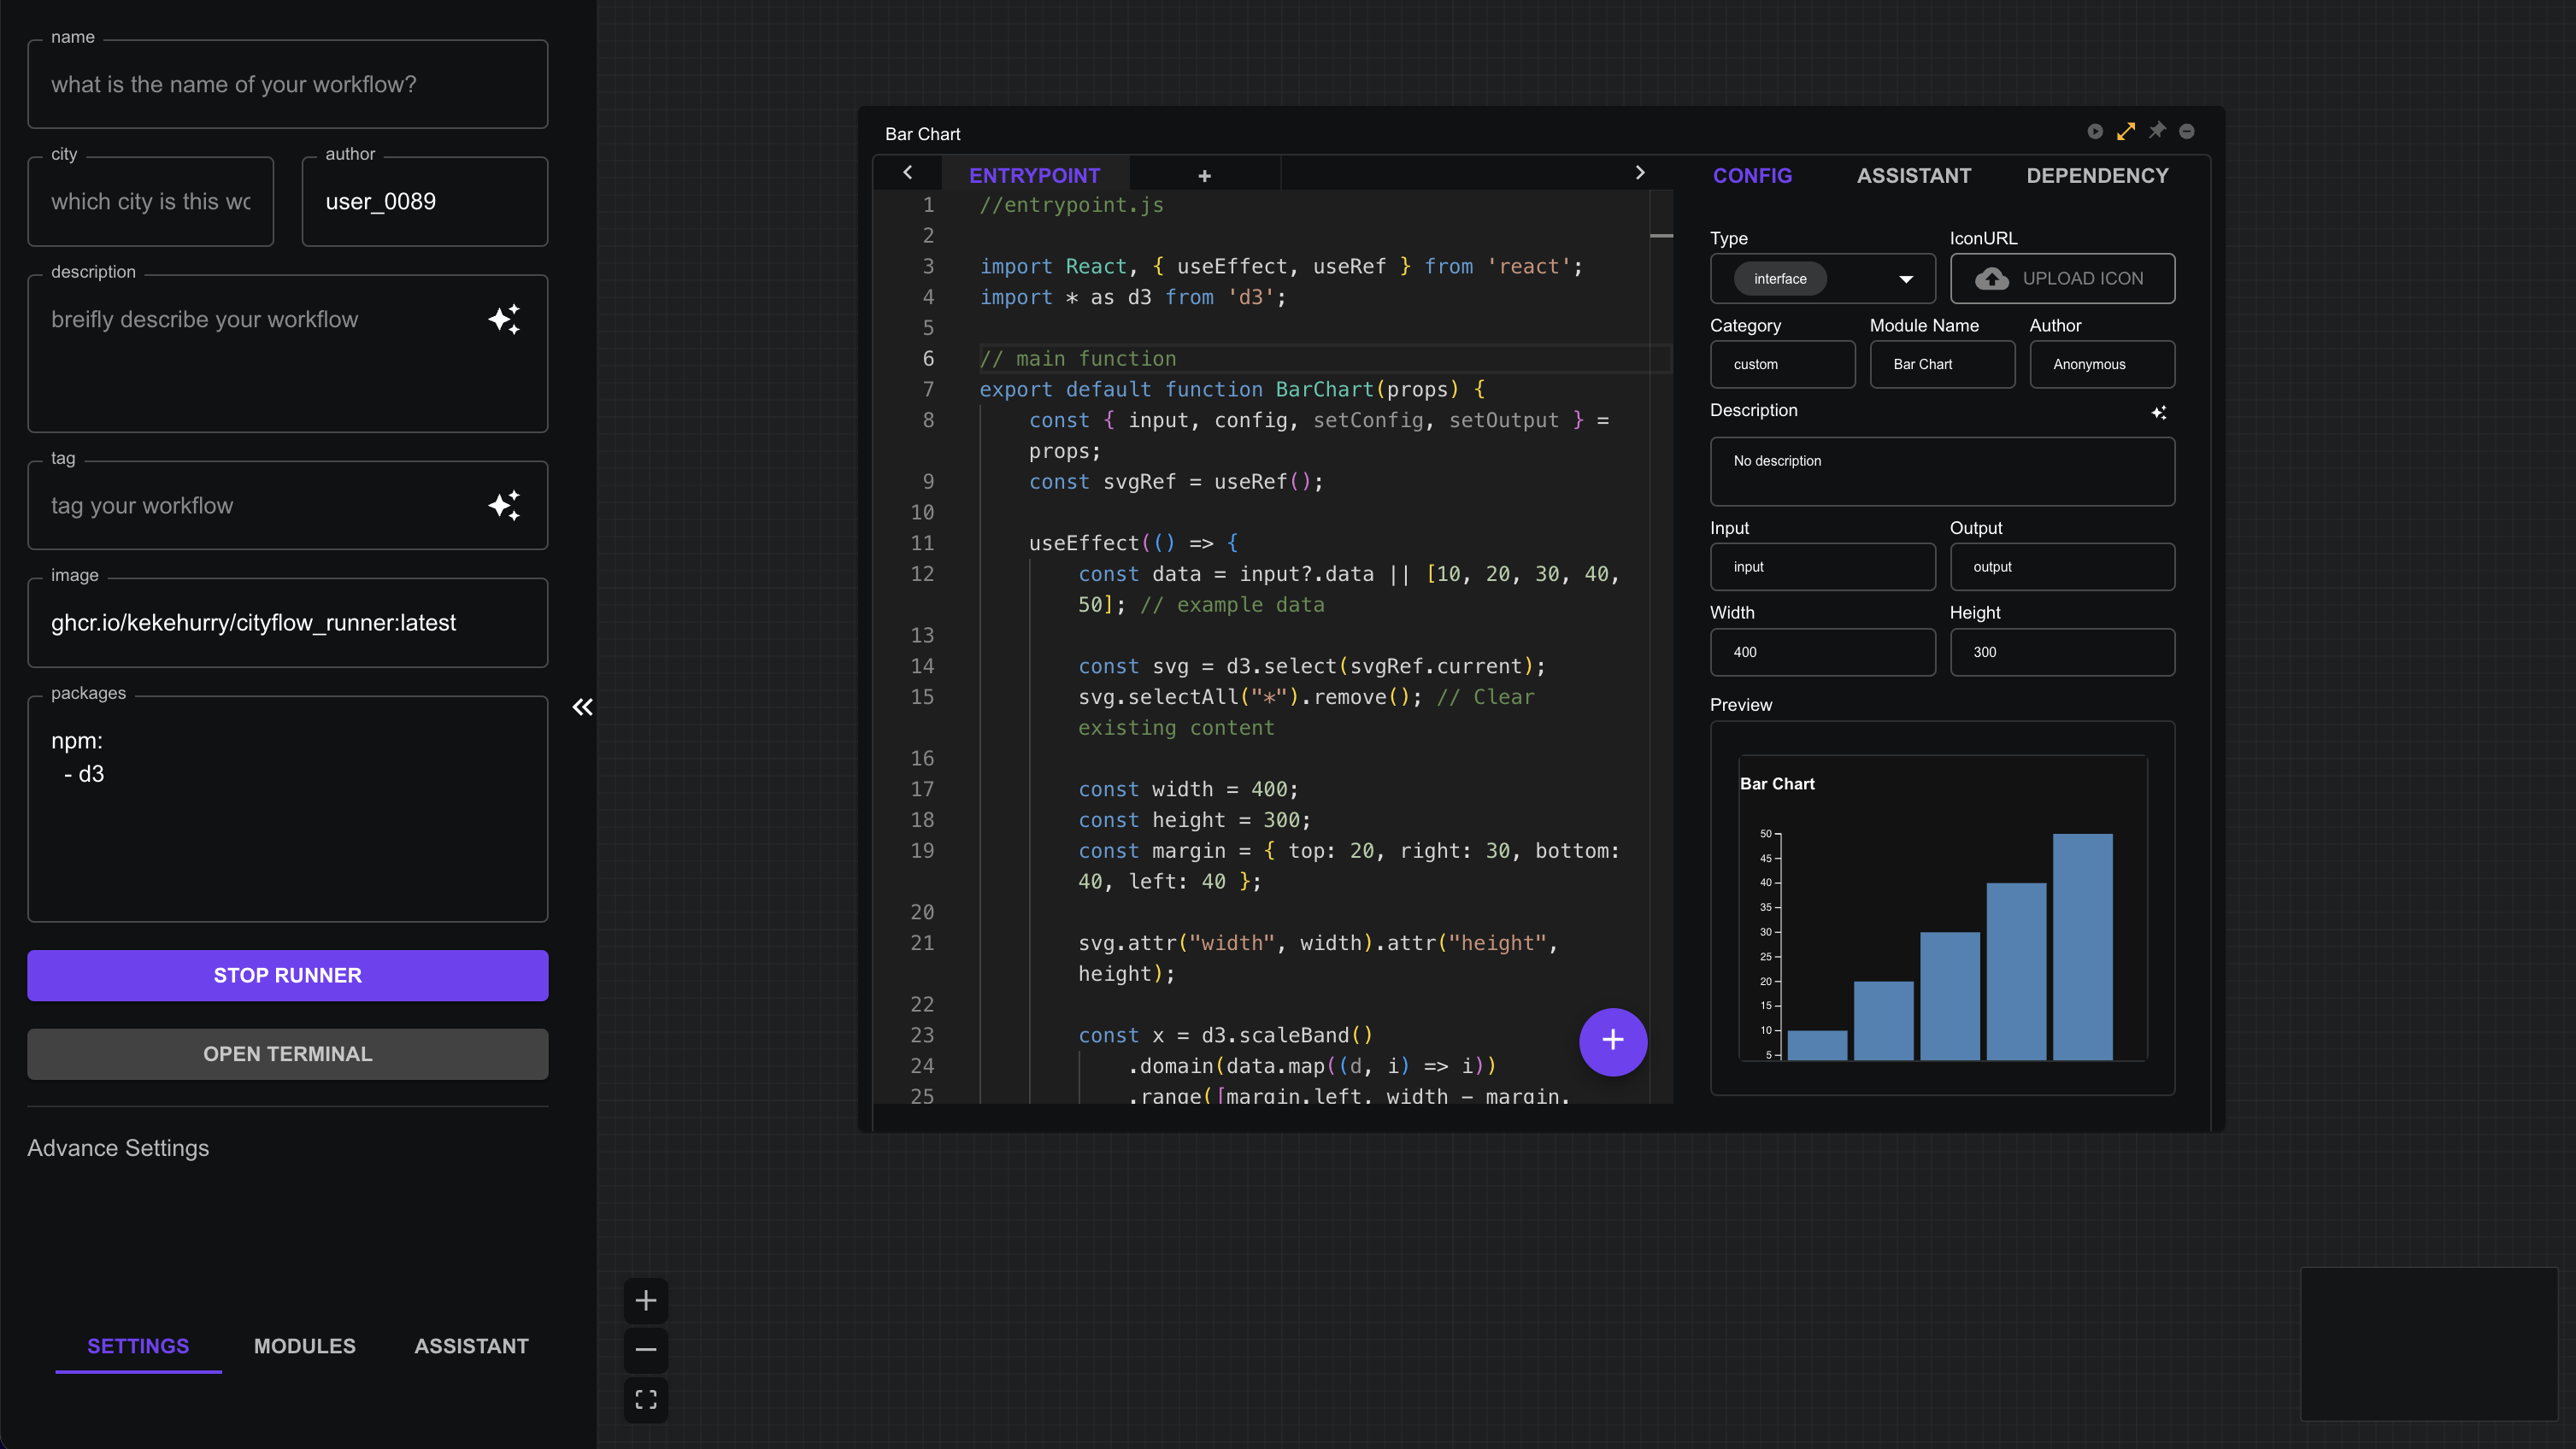Click the code editor scrollbar thumb
This screenshot has height=1449, width=2576.
tap(1661, 236)
